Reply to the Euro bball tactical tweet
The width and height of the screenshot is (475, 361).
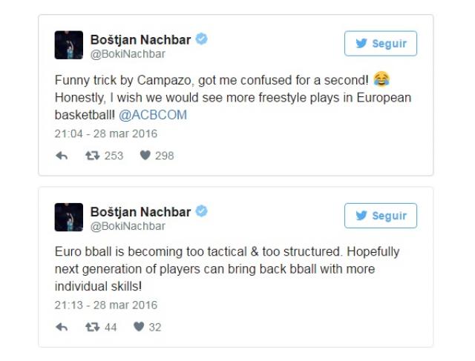62,327
